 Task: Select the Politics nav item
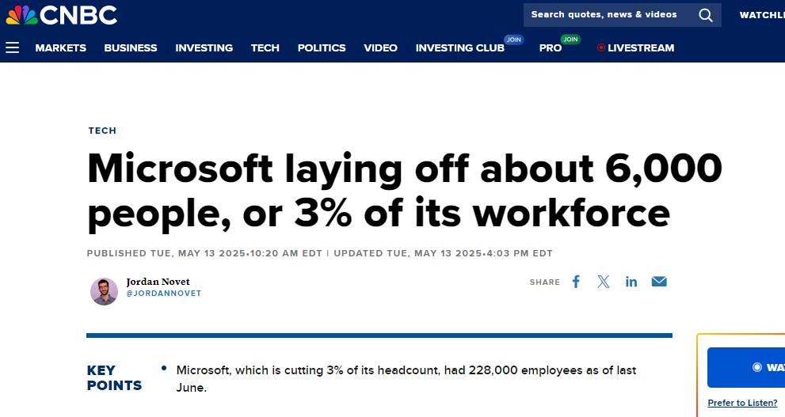pyautogui.click(x=322, y=48)
